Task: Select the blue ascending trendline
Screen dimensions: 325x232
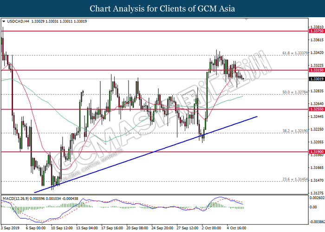Action: 146,155
